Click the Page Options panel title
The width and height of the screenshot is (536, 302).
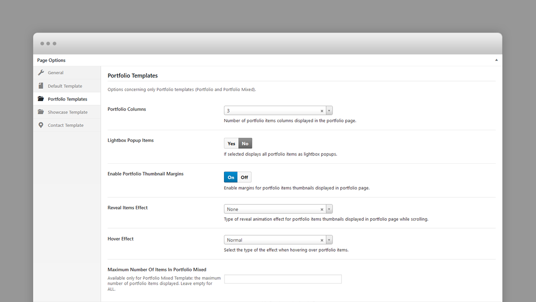[x=51, y=60]
